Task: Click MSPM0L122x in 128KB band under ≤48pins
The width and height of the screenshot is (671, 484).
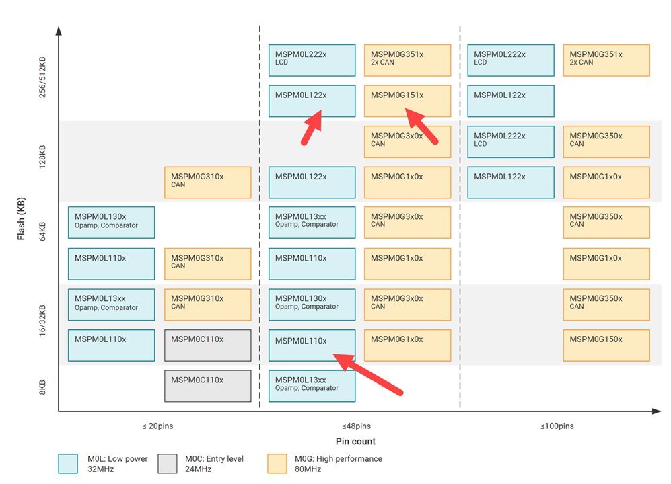Action: pos(312,183)
